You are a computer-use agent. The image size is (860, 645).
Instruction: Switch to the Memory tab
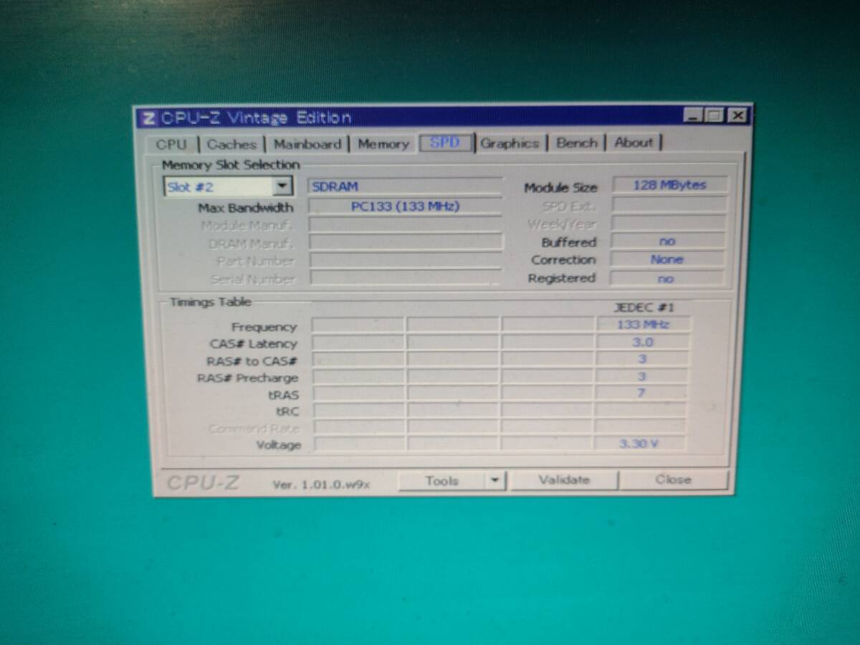[x=383, y=144]
